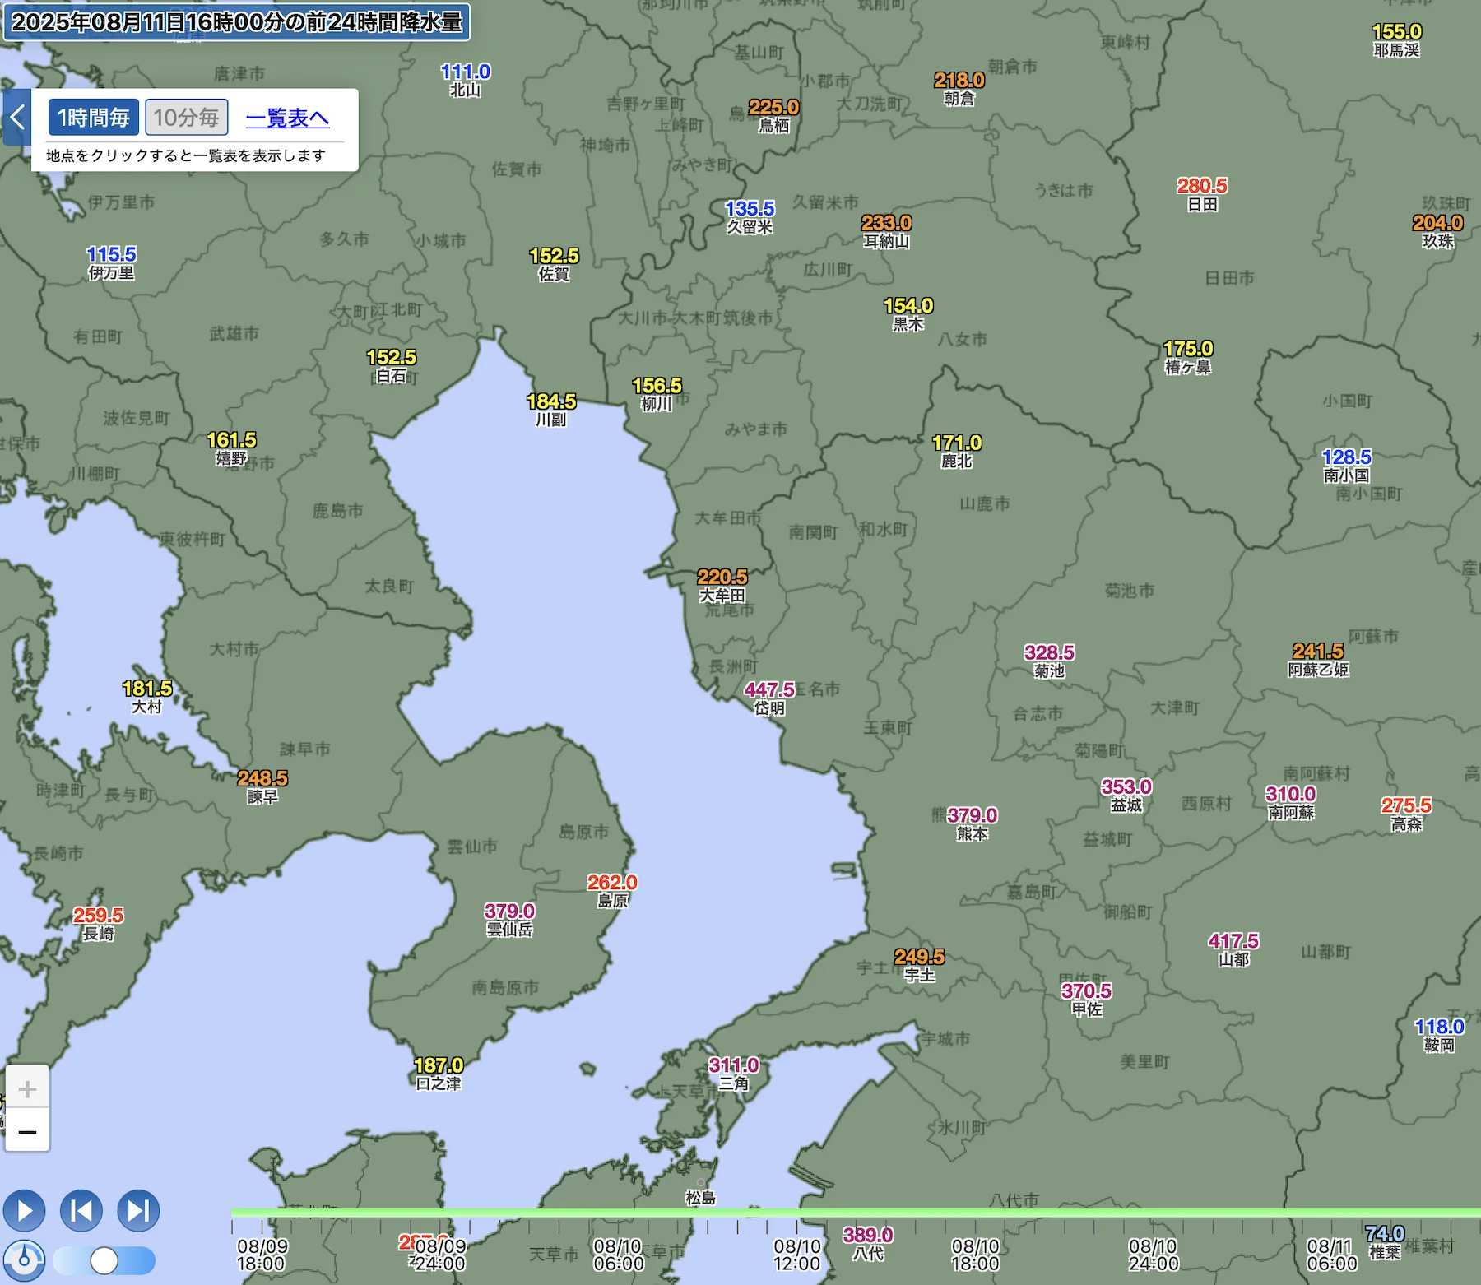The image size is (1481, 1285).
Task: Zoom in the map with plus button
Action: pyautogui.click(x=27, y=1089)
